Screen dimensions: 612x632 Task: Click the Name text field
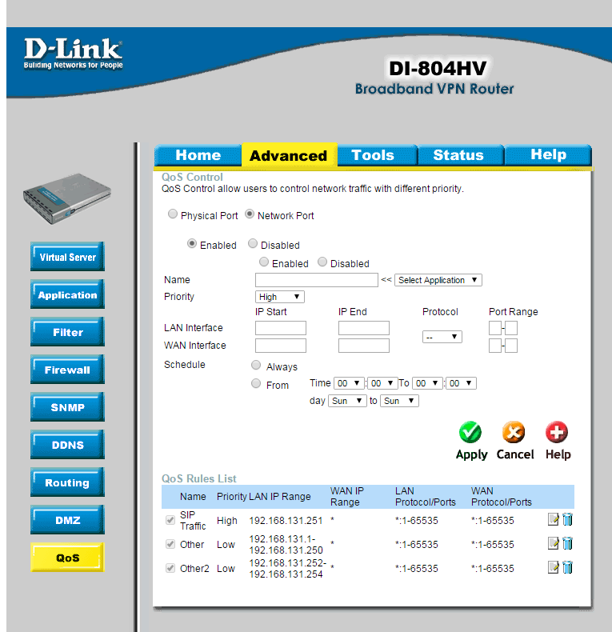(316, 280)
